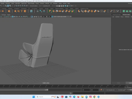
Task: Click the viewport gamma value field
Action: point(49,16)
